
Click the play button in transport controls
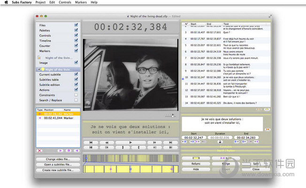[130, 142]
